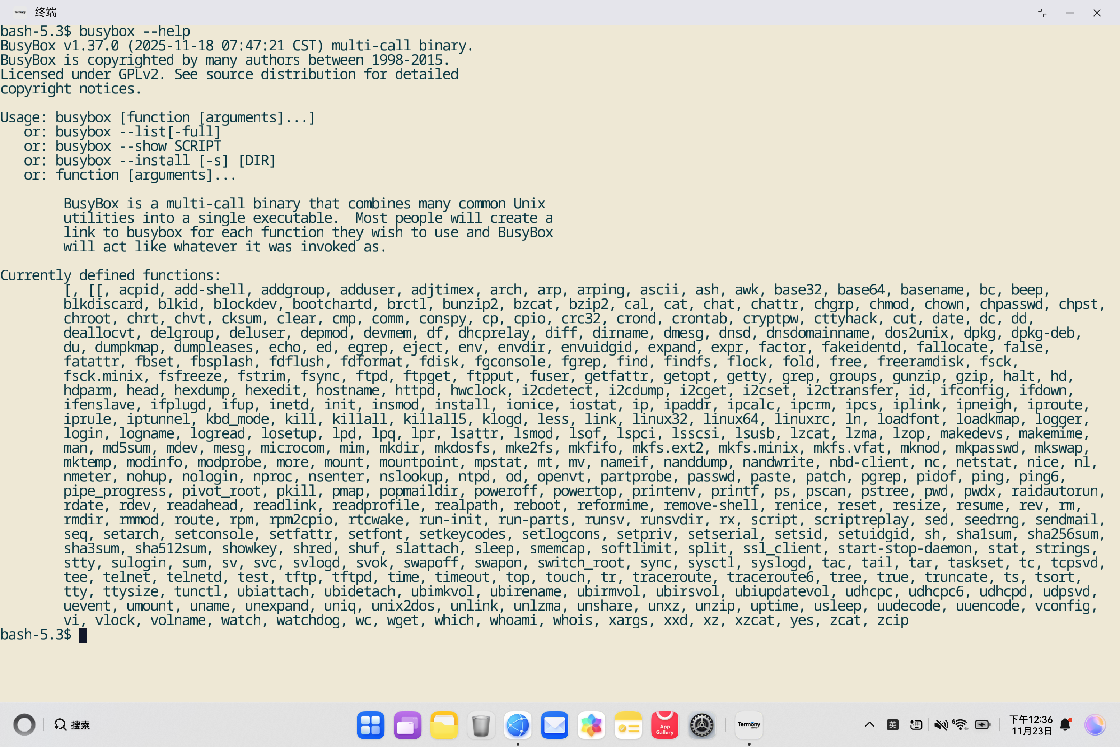The image size is (1120, 747).
Task: Launch the browser globe icon
Action: point(518,725)
